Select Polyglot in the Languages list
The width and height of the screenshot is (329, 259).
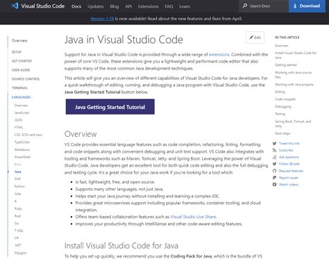[20, 253]
